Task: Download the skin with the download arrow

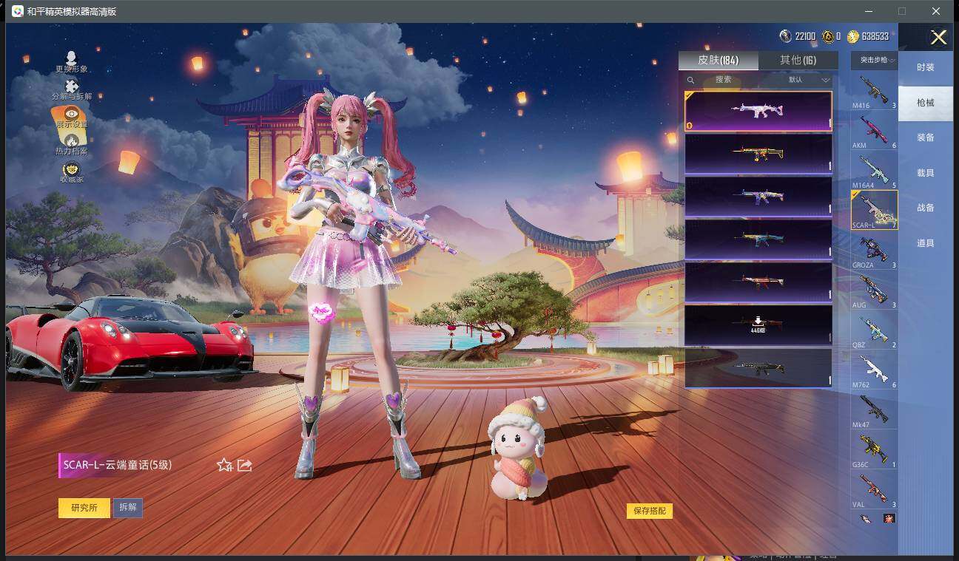Action: pos(758,324)
